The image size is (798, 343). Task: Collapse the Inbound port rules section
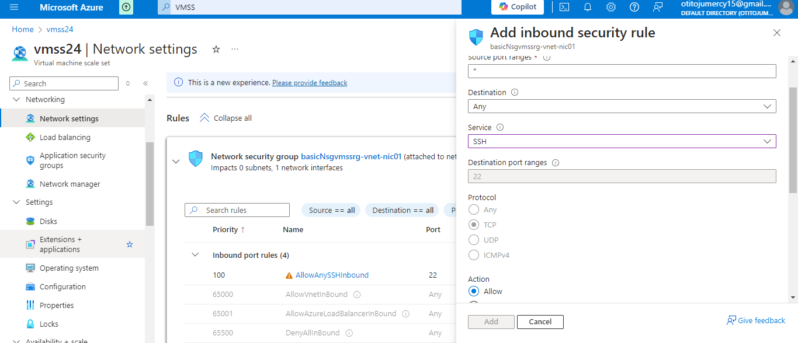[196, 255]
